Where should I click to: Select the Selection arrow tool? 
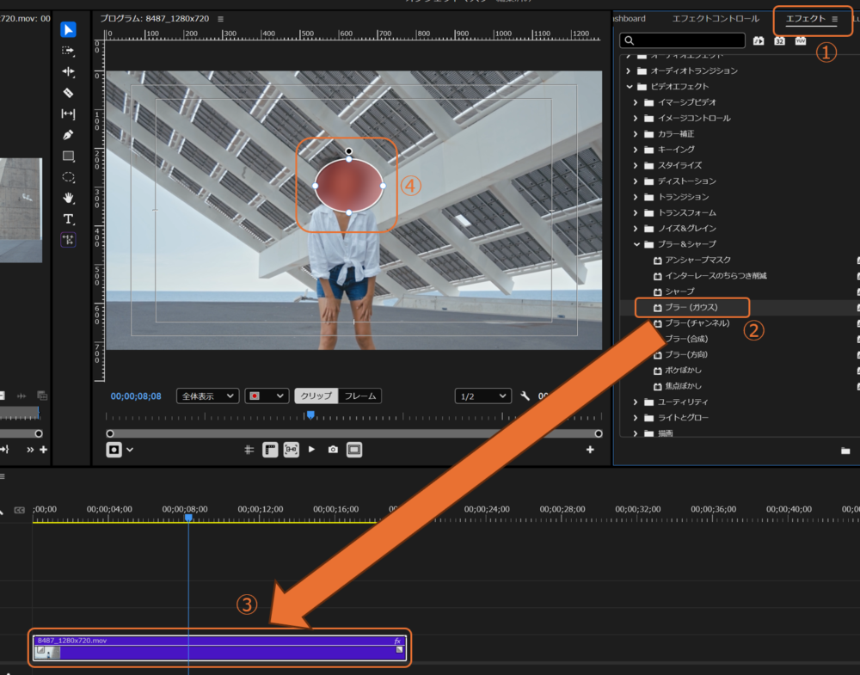(68, 29)
